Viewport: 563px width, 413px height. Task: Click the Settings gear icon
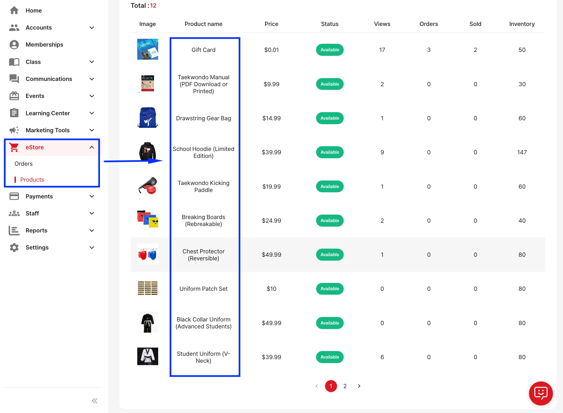click(14, 248)
